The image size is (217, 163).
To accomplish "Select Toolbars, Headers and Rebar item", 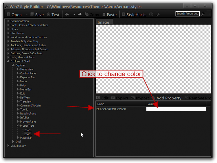I will (x=28, y=45).
